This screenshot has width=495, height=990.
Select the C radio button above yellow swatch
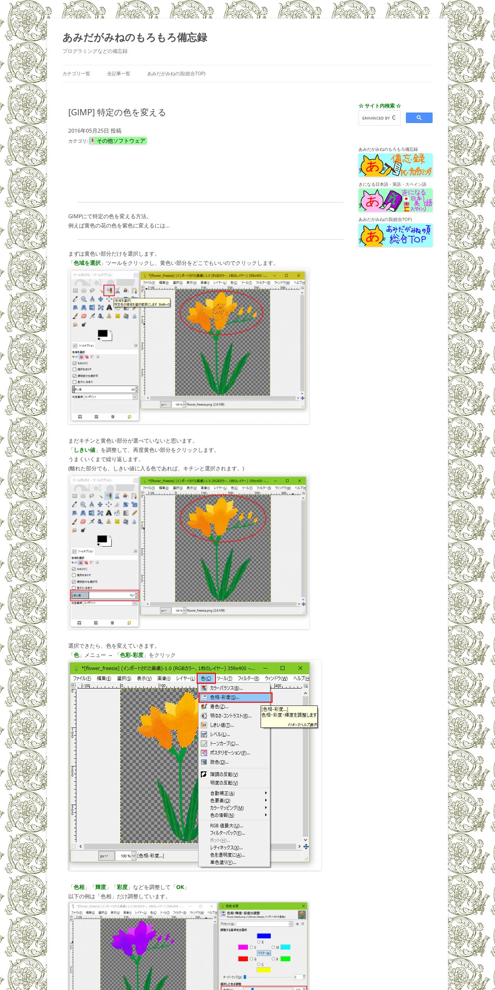pos(259,964)
